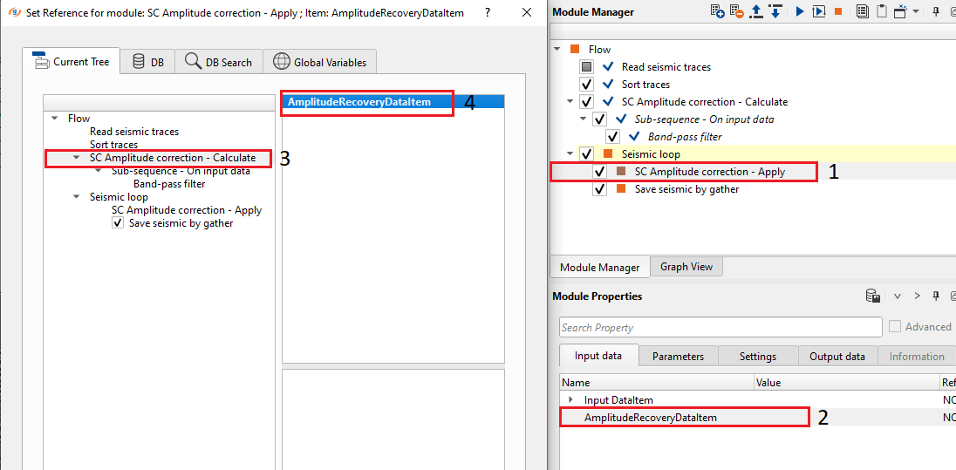This screenshot has width=956, height=470.
Task: Click the blue checkmark status beside Band-pass filter
Action: pyautogui.click(x=634, y=137)
